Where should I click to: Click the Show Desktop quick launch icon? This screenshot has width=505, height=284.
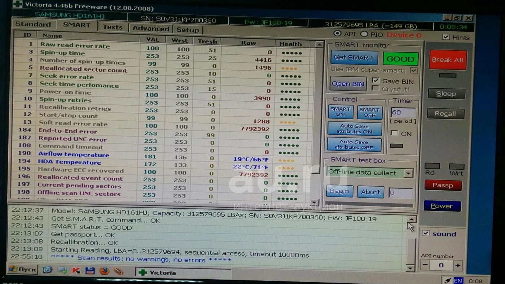pos(62,270)
